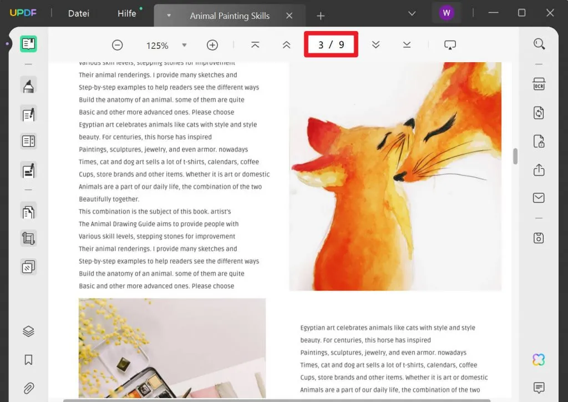
Task: Run OCR text recognition
Action: (539, 84)
